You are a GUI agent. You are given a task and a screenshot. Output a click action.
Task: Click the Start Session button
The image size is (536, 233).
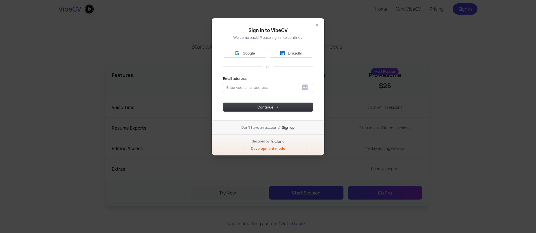click(306, 193)
